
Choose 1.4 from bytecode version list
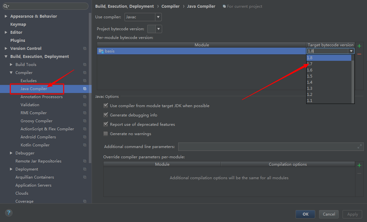pos(329,82)
